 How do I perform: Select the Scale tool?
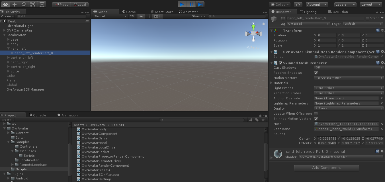(33, 5)
